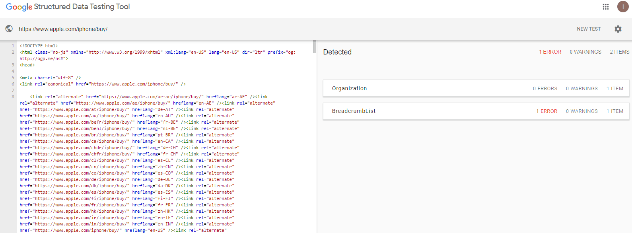Select the tested apple.com URL text

pos(63,29)
